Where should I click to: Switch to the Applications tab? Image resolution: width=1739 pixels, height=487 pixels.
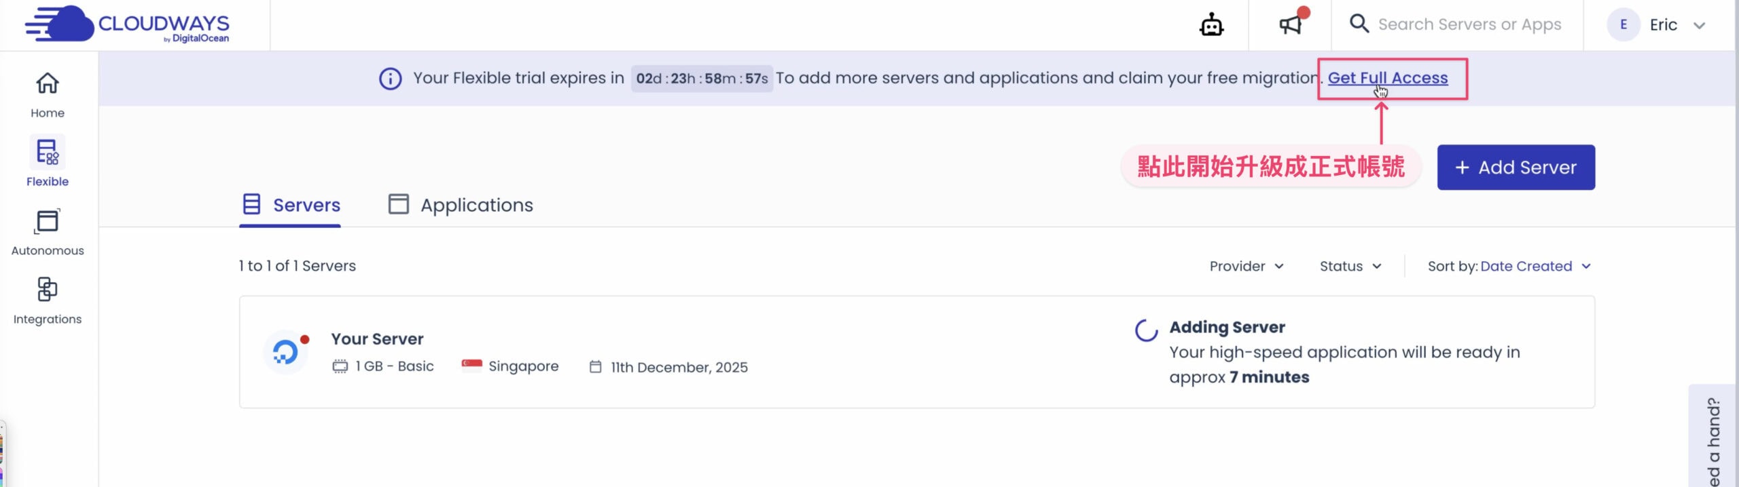point(461,205)
